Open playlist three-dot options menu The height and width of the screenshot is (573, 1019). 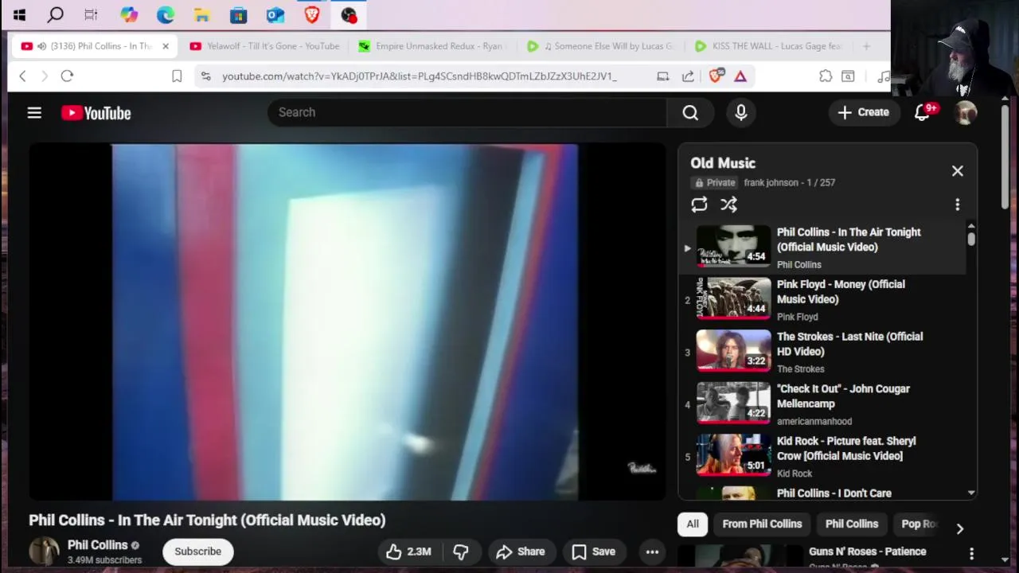click(958, 205)
